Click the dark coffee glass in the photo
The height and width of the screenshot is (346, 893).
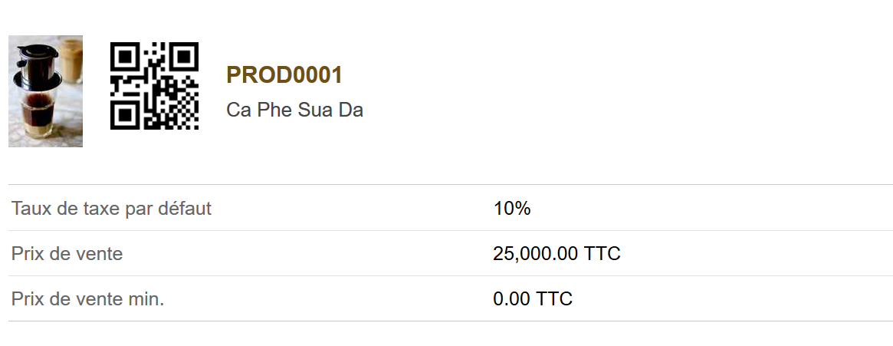[x=38, y=114]
